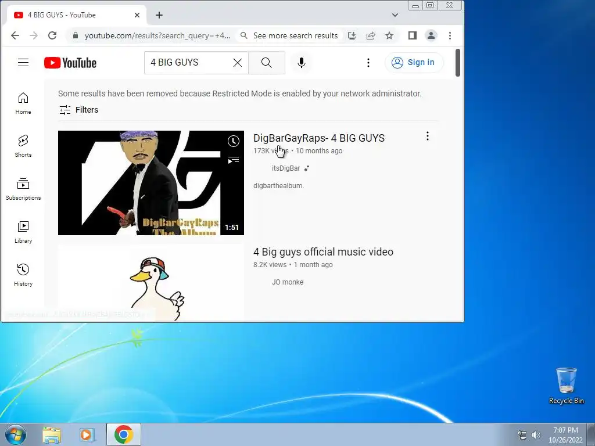Click the network tray icon
595x446 pixels.
coord(522,435)
